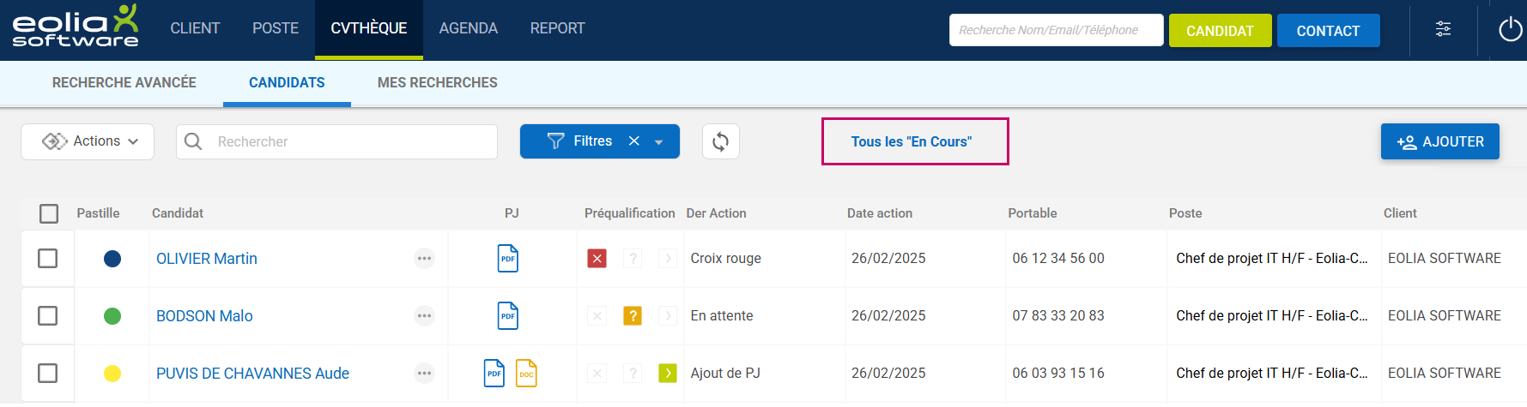This screenshot has width=1527, height=407.
Task: Open more options for BODSON Malo
Action: coord(424,316)
